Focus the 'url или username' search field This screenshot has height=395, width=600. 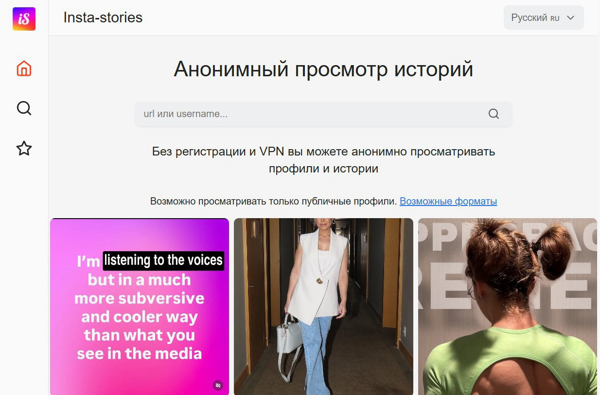311,114
